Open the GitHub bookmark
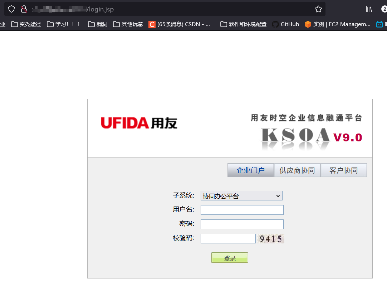387x291 pixels. (285, 24)
